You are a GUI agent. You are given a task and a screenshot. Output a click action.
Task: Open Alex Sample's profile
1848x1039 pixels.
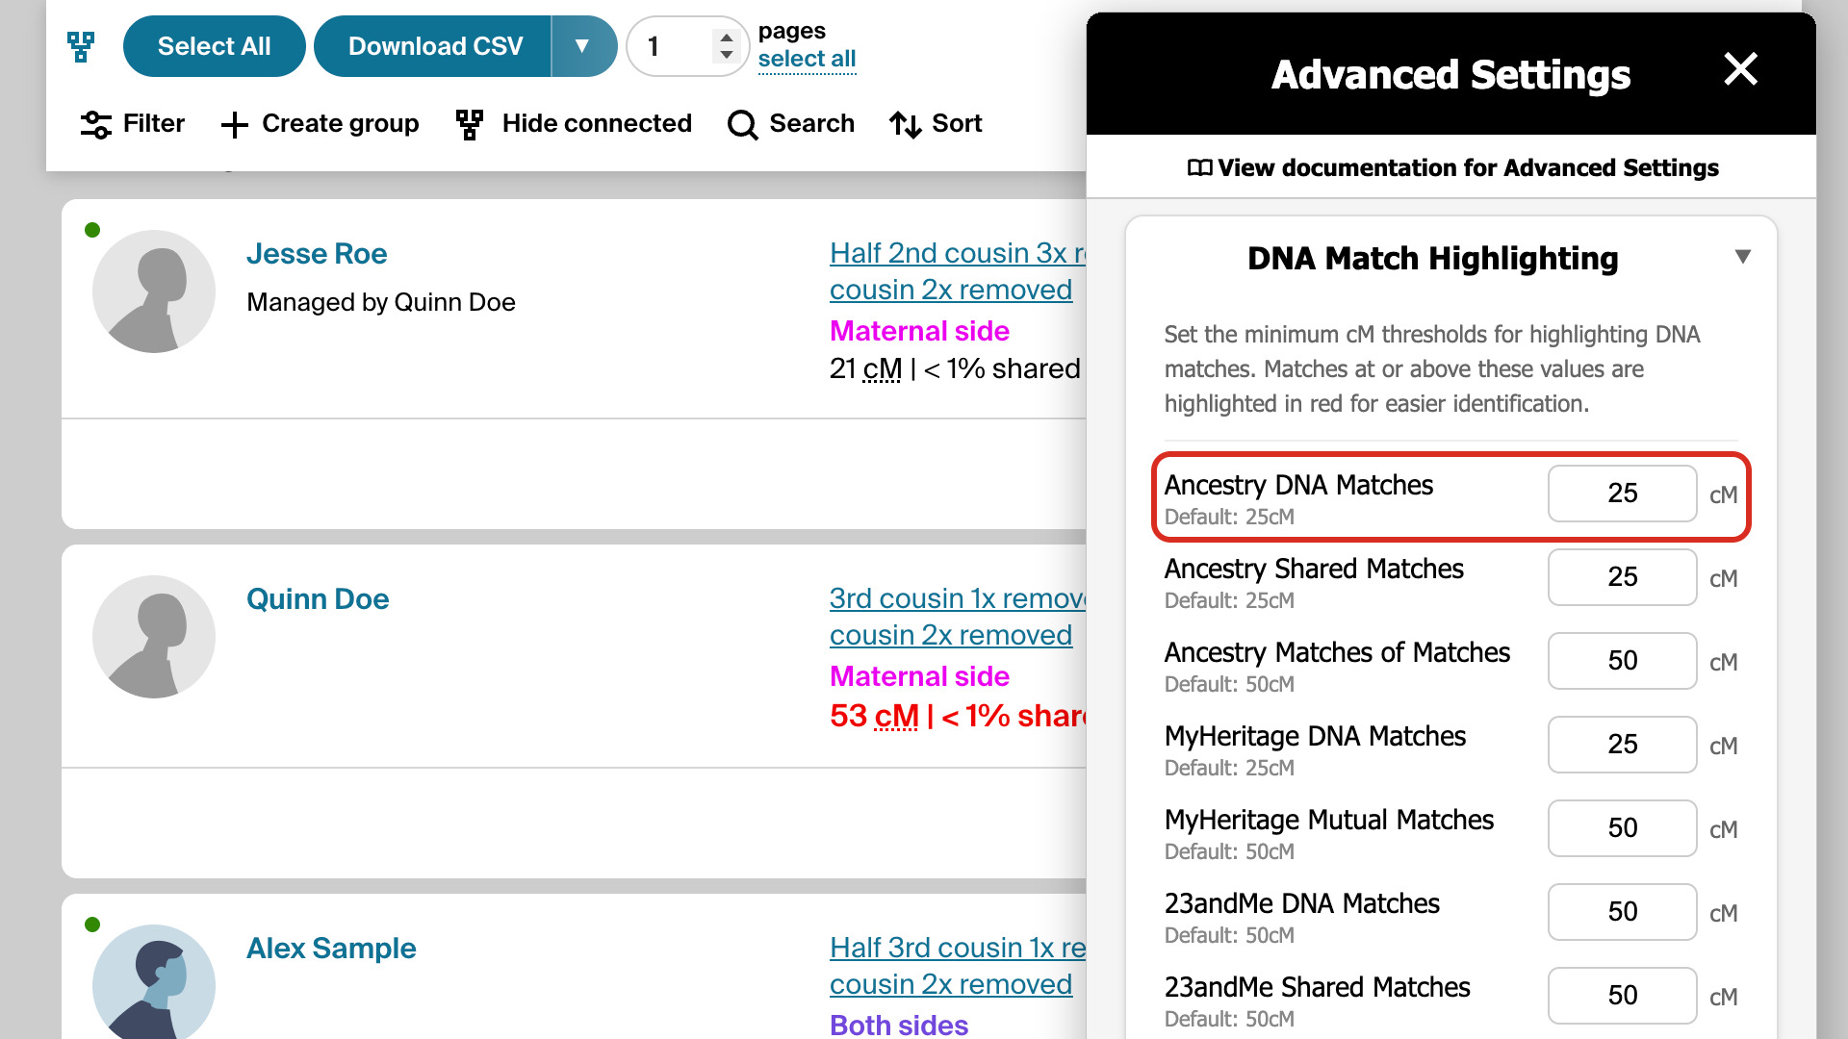pyautogui.click(x=331, y=949)
